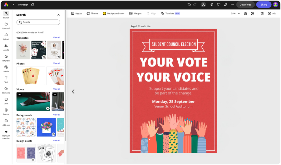Open the Media section

(6, 69)
